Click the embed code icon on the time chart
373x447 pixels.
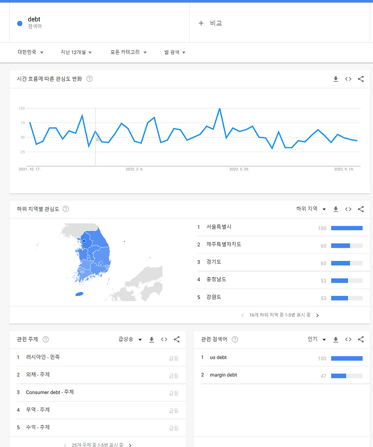pyautogui.click(x=348, y=79)
